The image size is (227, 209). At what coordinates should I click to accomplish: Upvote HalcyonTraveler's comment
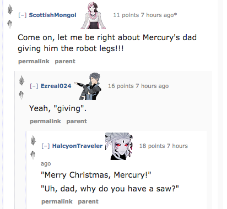[x=33, y=140]
